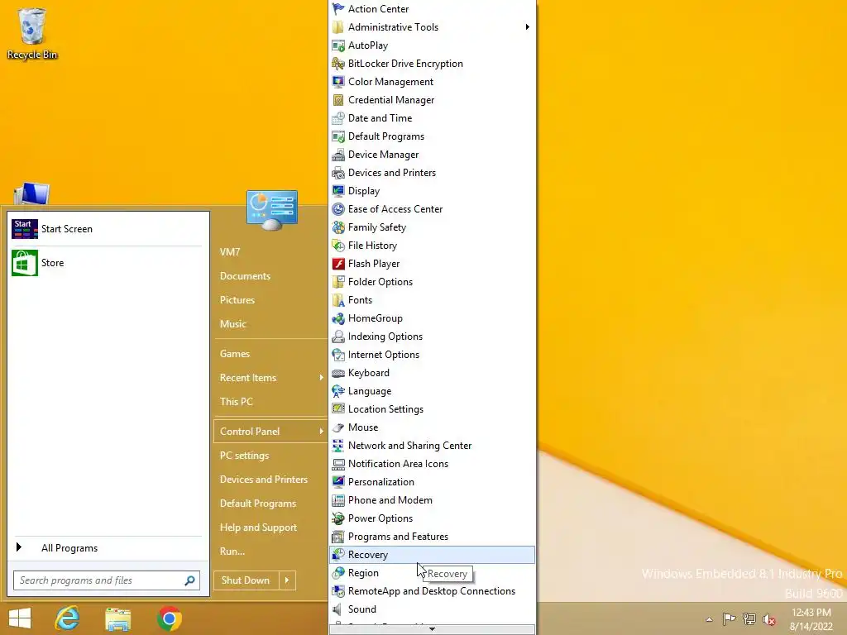Open Action Center flag icon
Image resolution: width=847 pixels, height=635 pixels.
pos(338,8)
